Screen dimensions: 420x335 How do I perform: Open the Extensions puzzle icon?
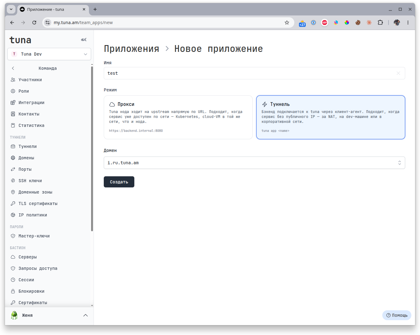[380, 23]
